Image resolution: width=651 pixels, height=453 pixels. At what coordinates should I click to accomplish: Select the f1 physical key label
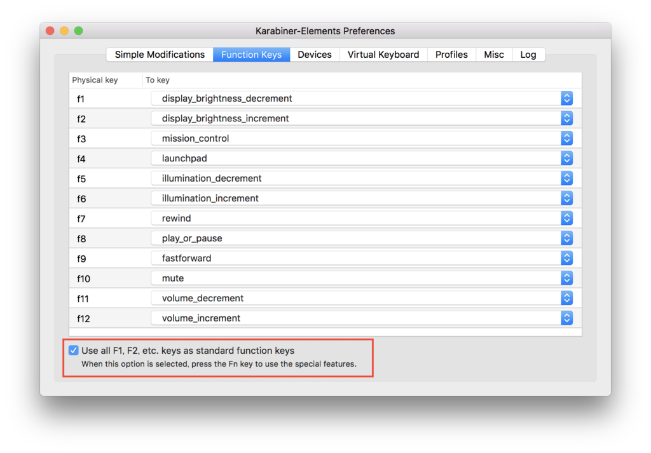81,99
